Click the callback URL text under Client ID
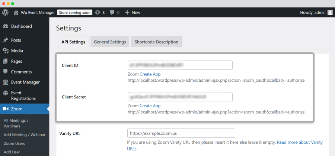Image resolution: width=335 pixels, height=156 pixels. tap(216, 80)
